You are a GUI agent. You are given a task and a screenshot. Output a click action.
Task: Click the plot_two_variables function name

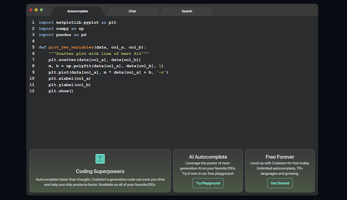coord(71,47)
